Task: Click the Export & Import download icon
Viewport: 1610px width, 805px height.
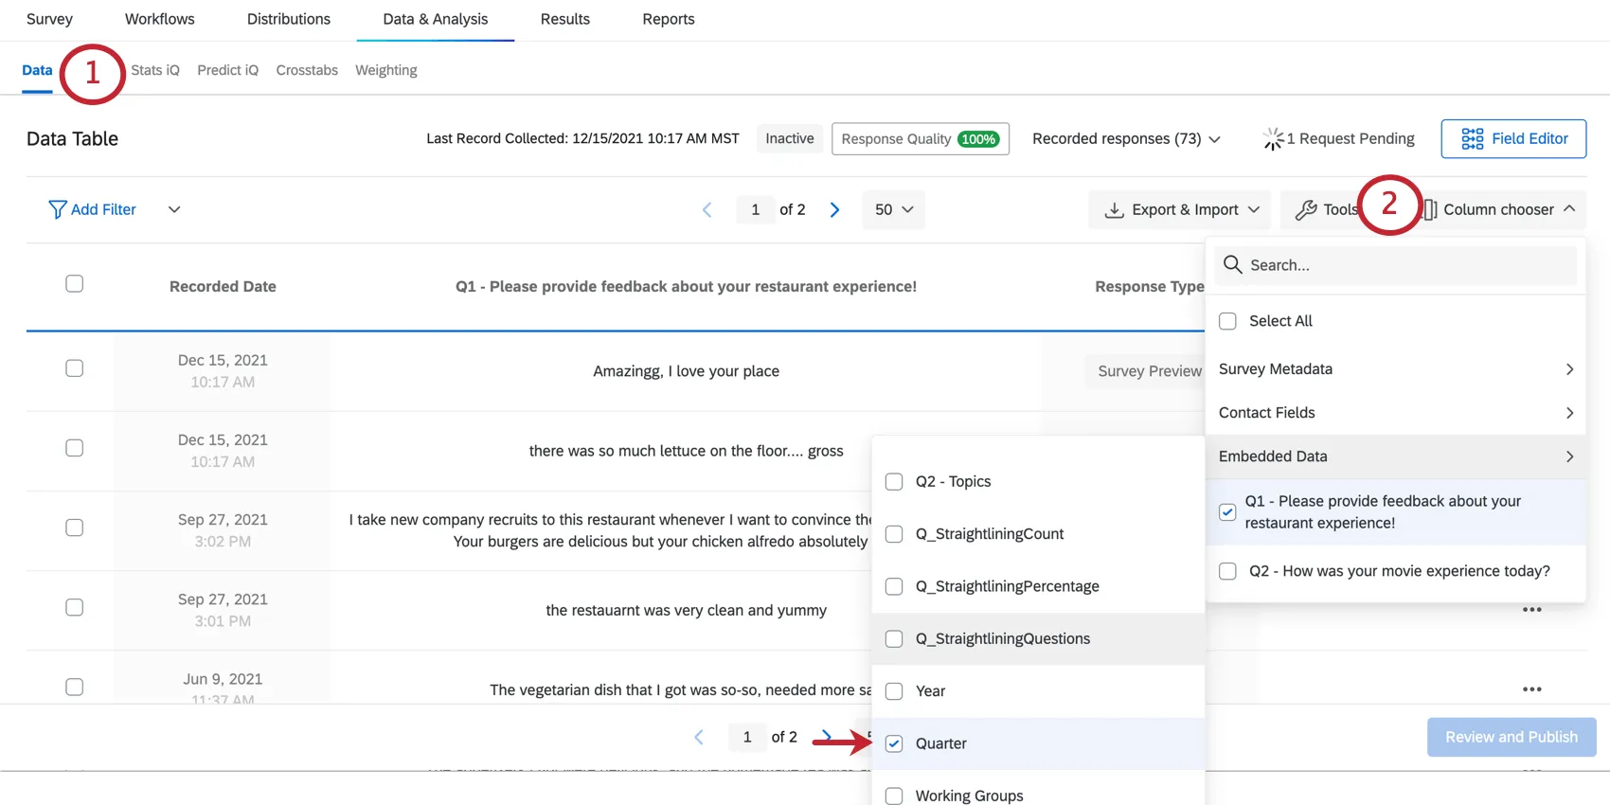Action: [x=1115, y=209]
